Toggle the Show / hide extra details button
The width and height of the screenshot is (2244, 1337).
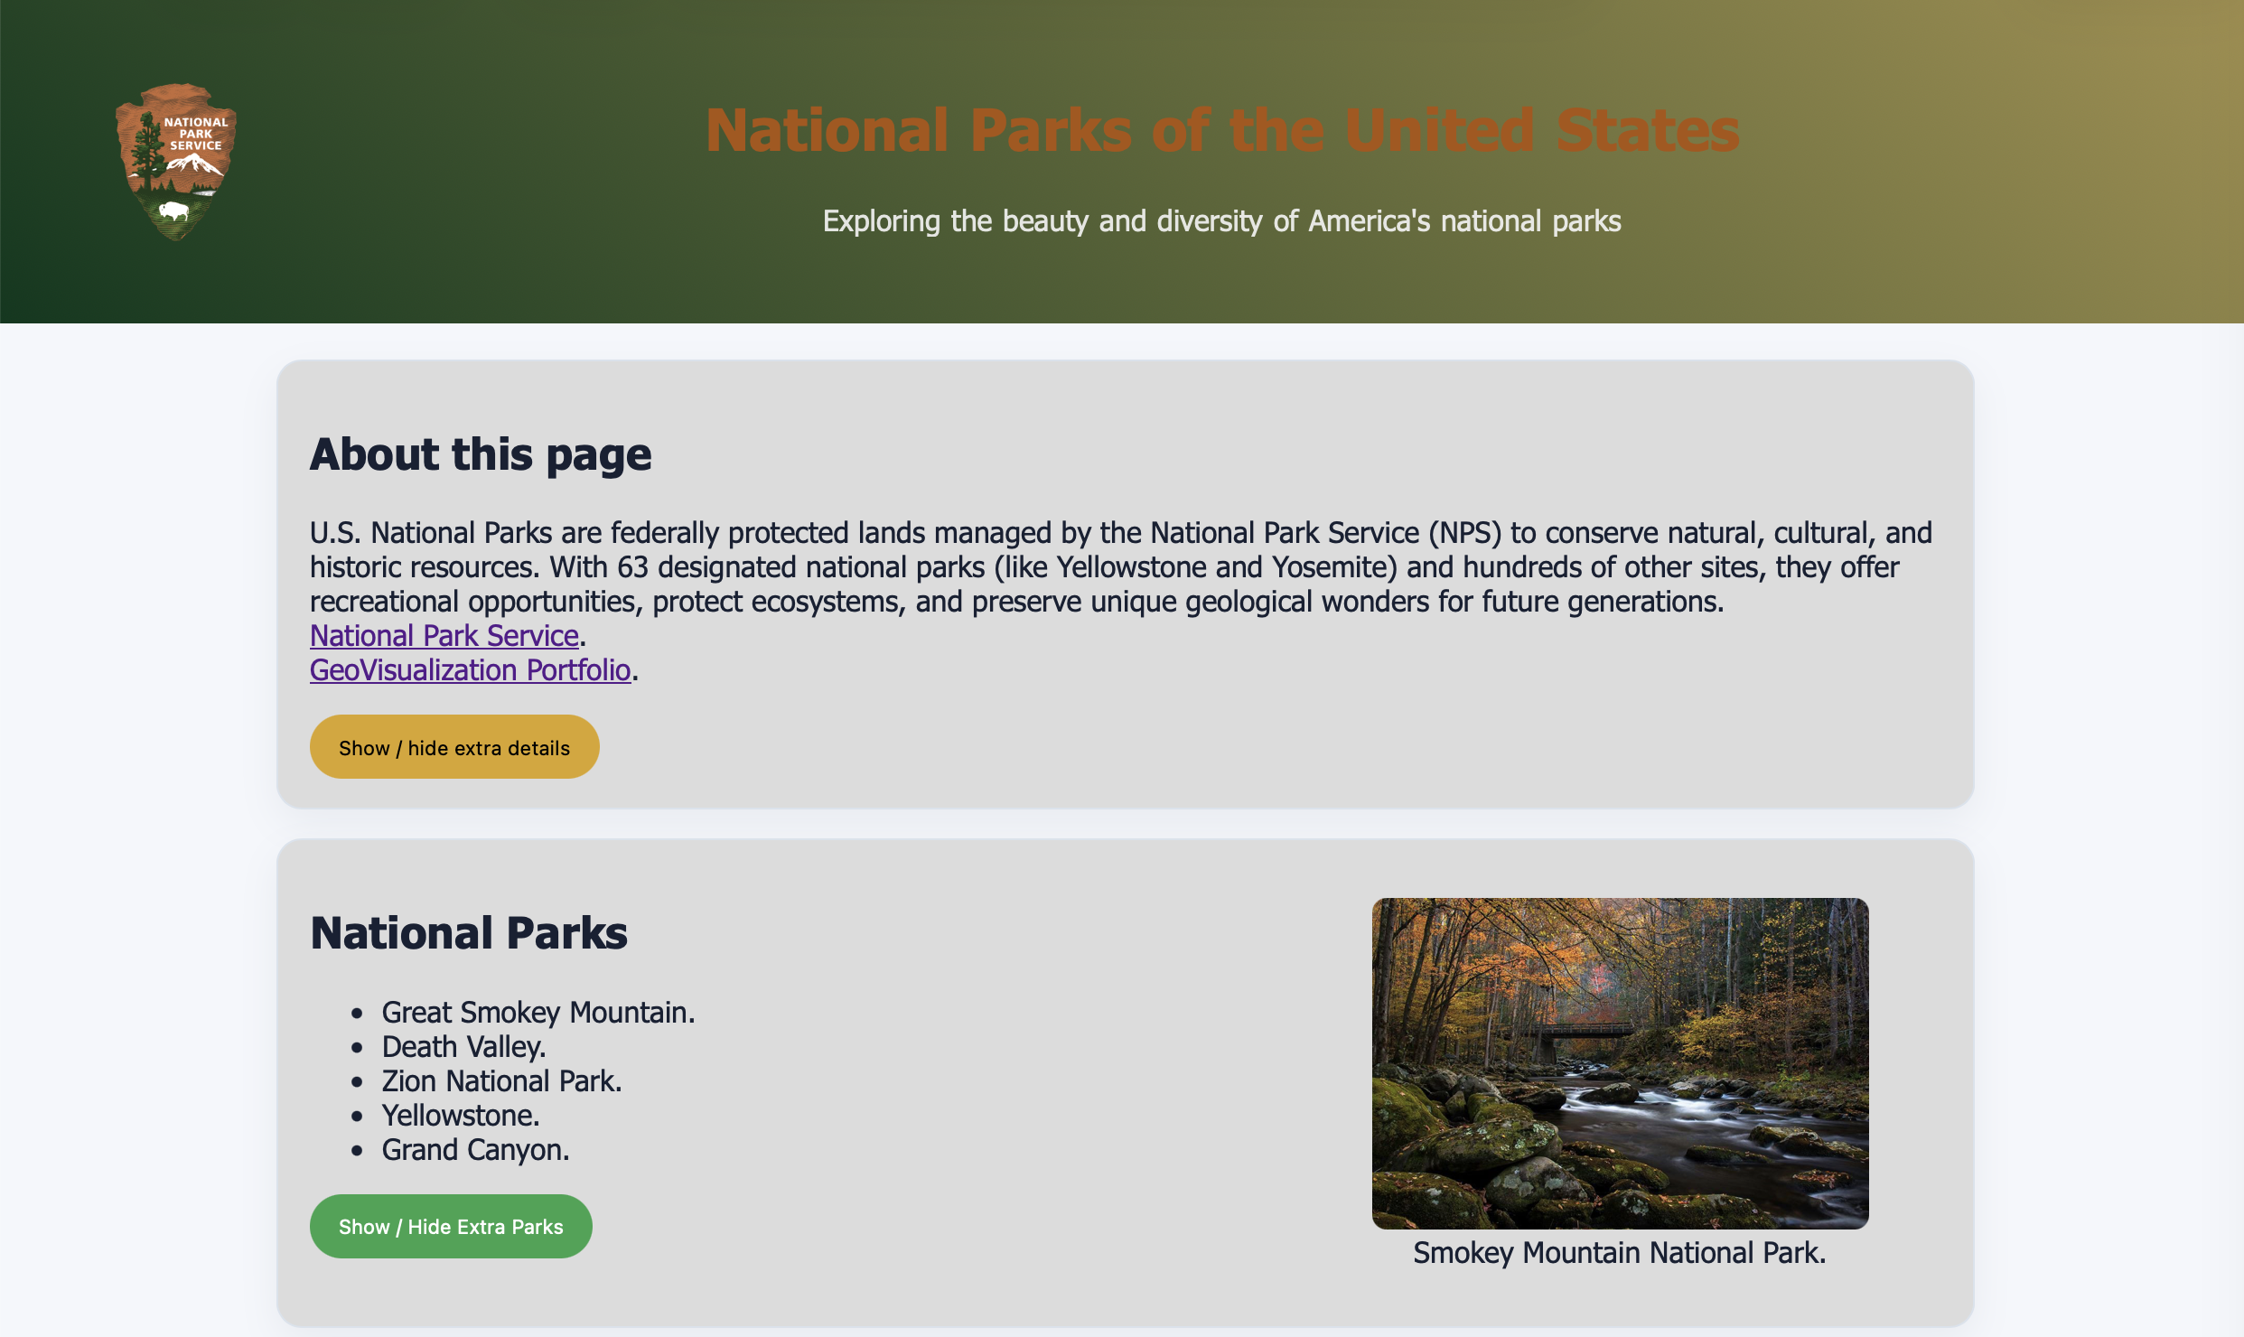(454, 747)
